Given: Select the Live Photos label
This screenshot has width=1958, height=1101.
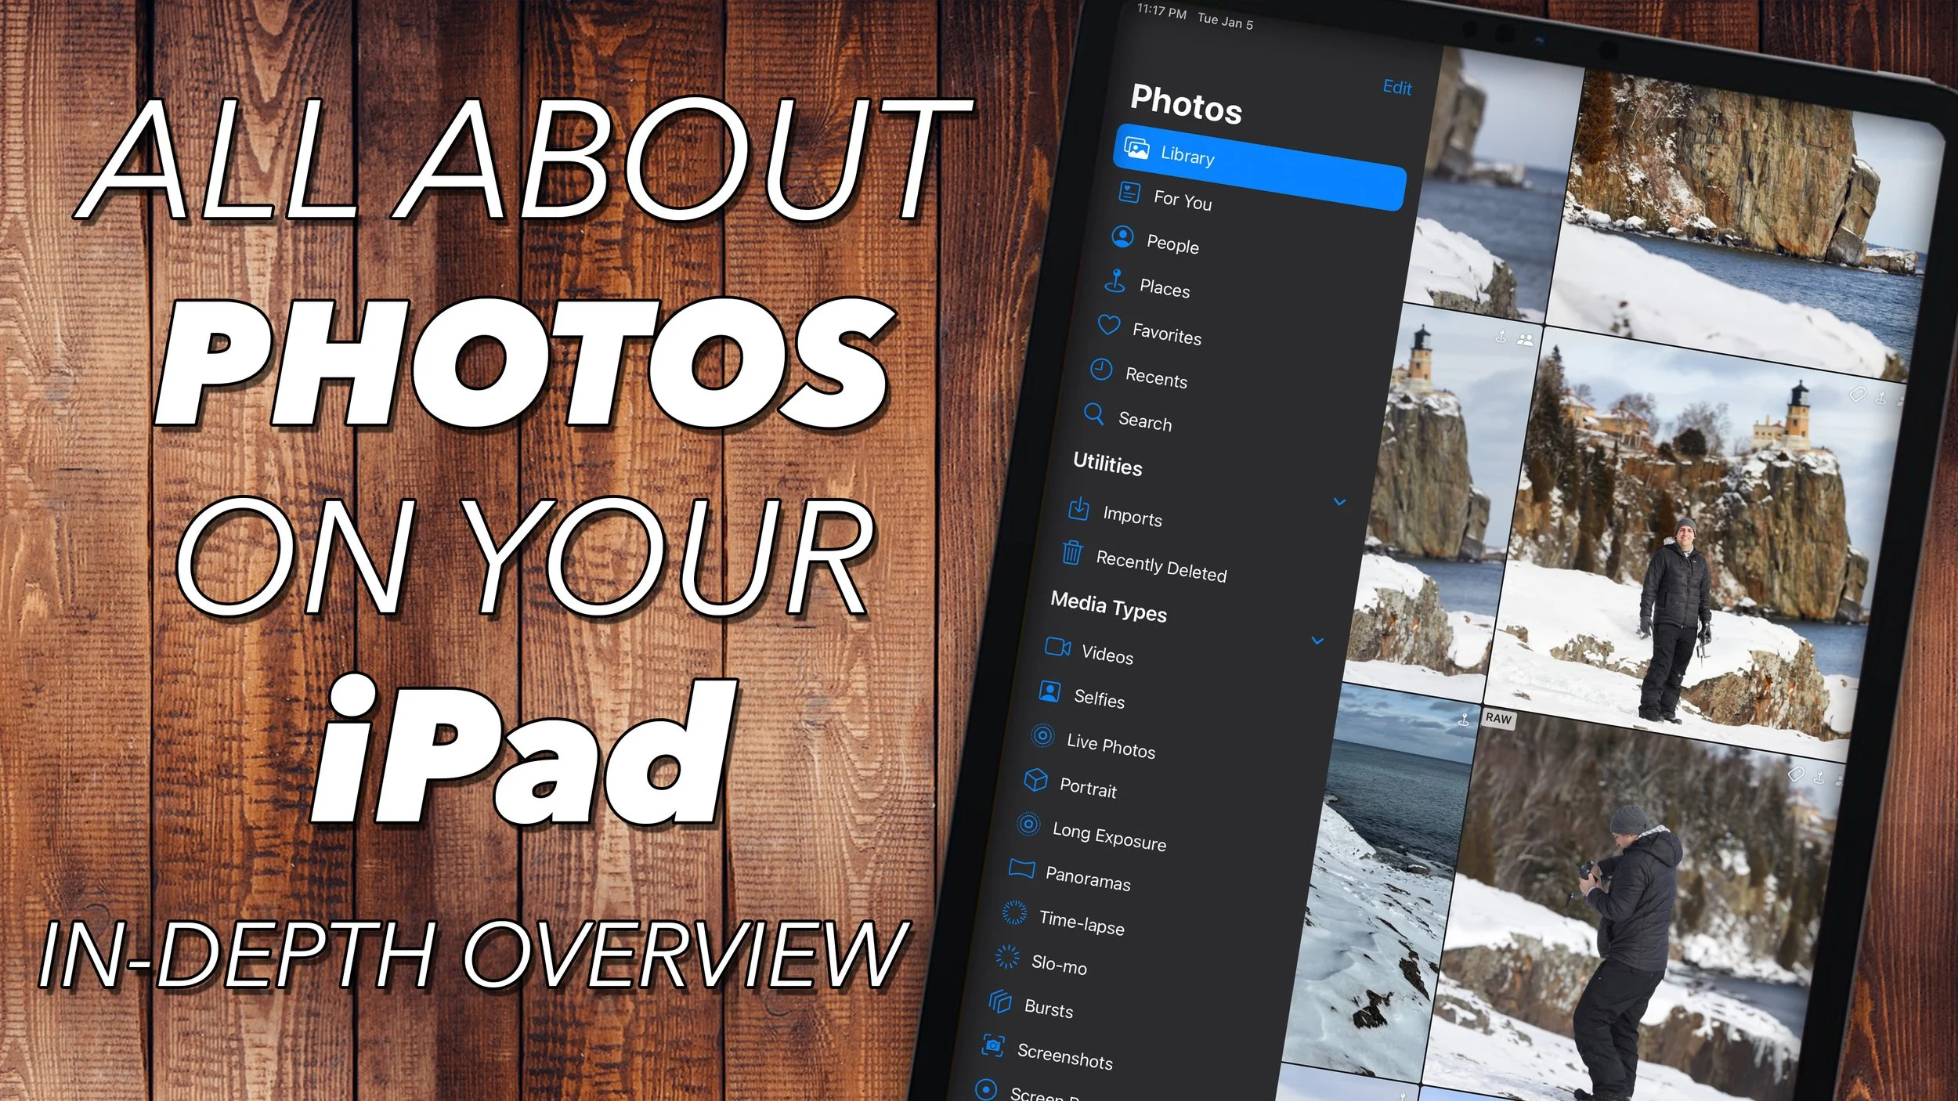Looking at the screenshot, I should tap(1111, 746).
